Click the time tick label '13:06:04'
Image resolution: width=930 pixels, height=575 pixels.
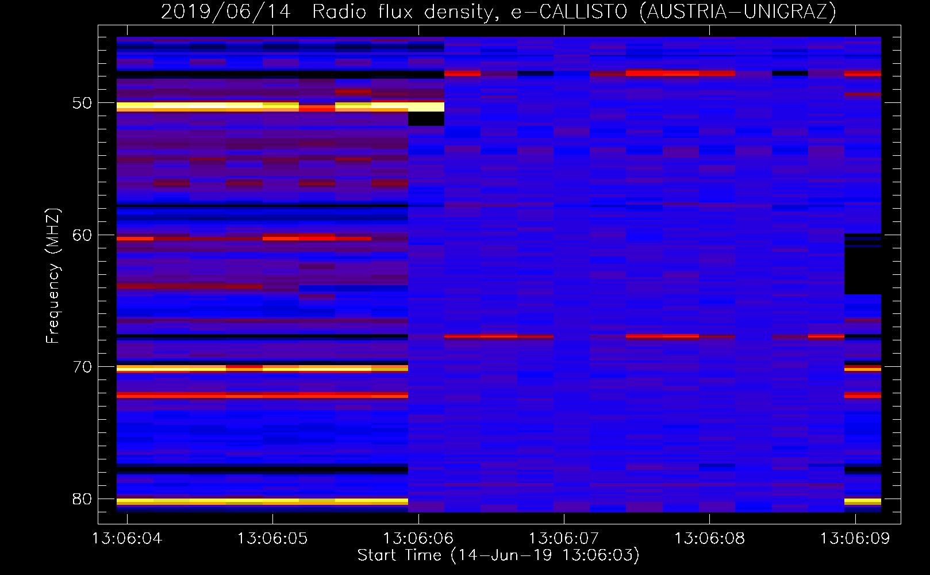pyautogui.click(x=127, y=538)
